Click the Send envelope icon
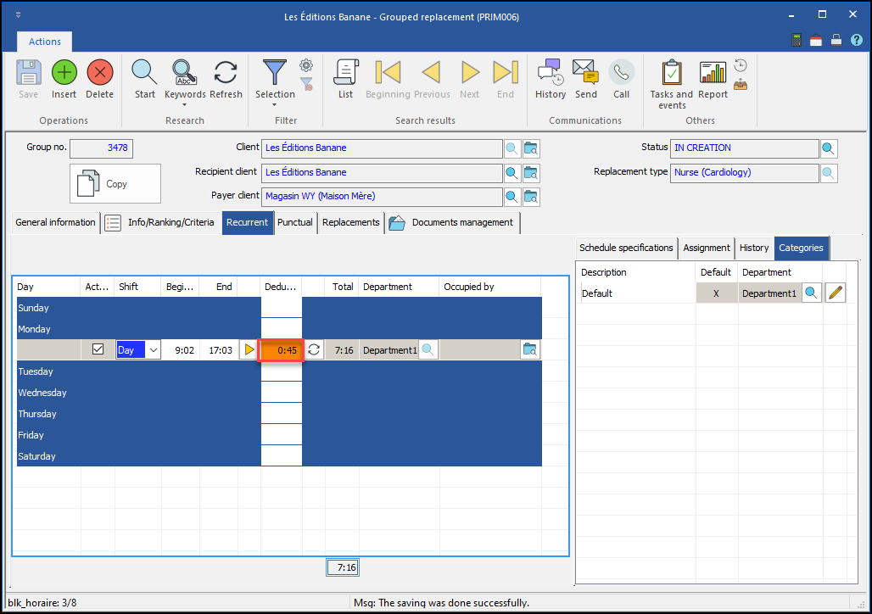 coord(585,72)
